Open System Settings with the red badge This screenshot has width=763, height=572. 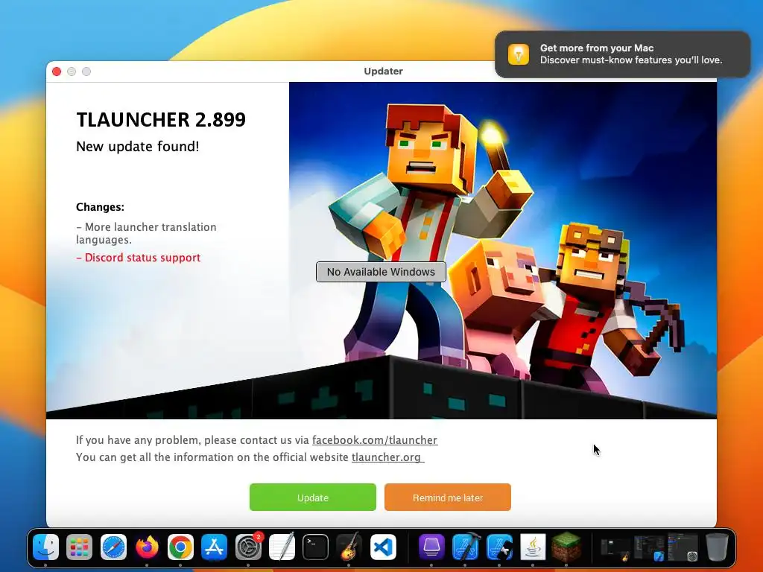tap(248, 547)
